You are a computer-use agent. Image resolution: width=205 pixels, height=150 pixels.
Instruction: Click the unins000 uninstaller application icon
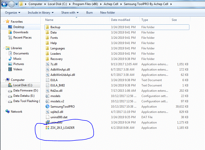tap(47, 122)
